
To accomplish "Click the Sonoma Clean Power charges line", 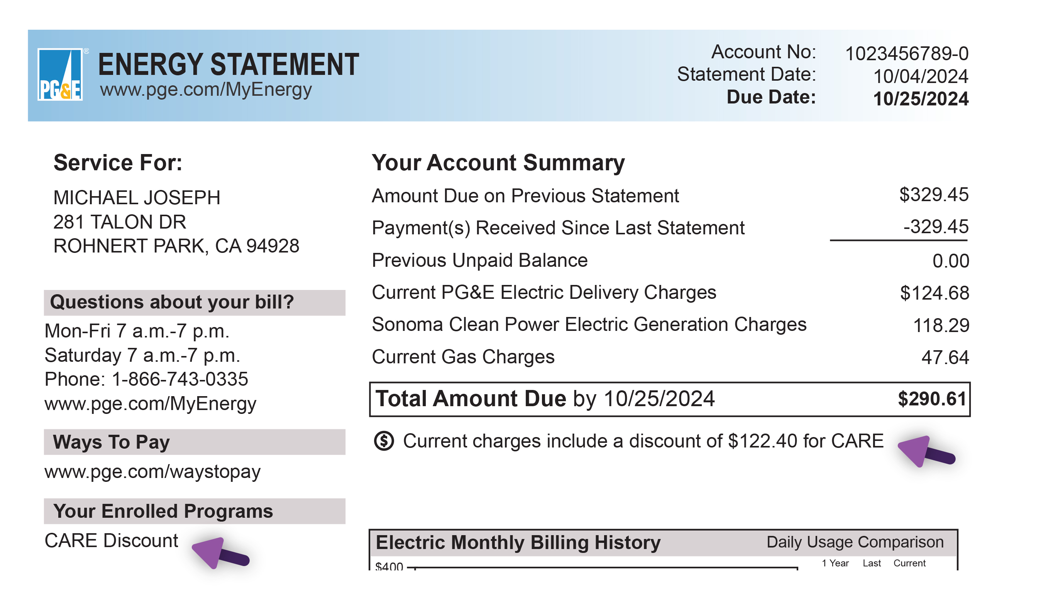I will click(x=589, y=325).
